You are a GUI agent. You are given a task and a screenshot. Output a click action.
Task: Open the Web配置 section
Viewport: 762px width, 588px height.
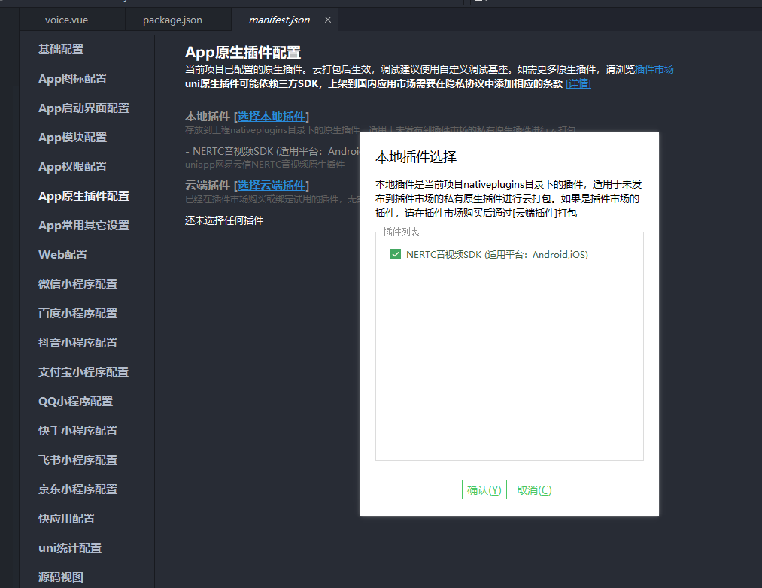pyautogui.click(x=62, y=255)
